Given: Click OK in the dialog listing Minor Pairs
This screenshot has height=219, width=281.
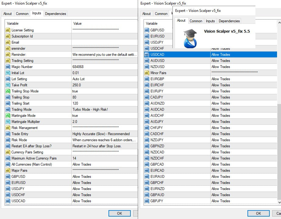Looking at the screenshot, I should [258, 213].
